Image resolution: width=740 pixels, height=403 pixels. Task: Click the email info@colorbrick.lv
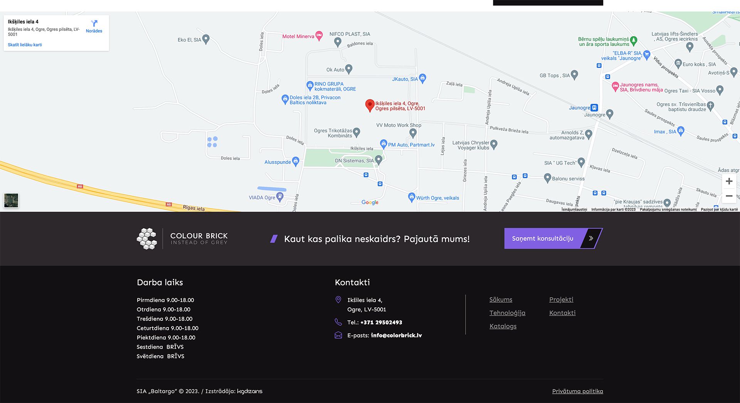click(x=396, y=336)
